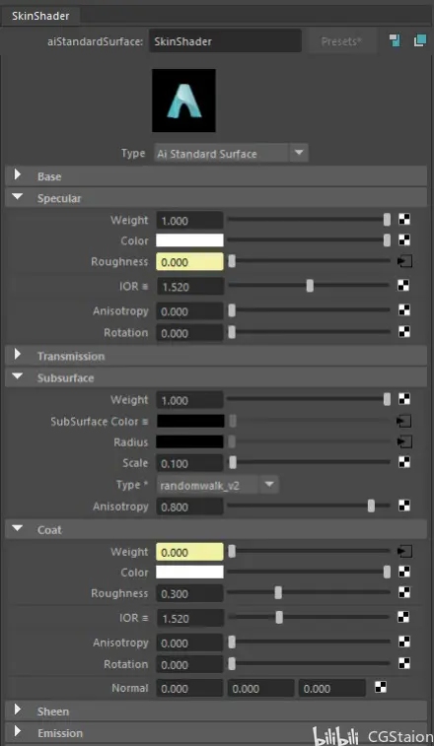Click the Specular Roughness value field
The height and width of the screenshot is (746, 434).
point(189,262)
